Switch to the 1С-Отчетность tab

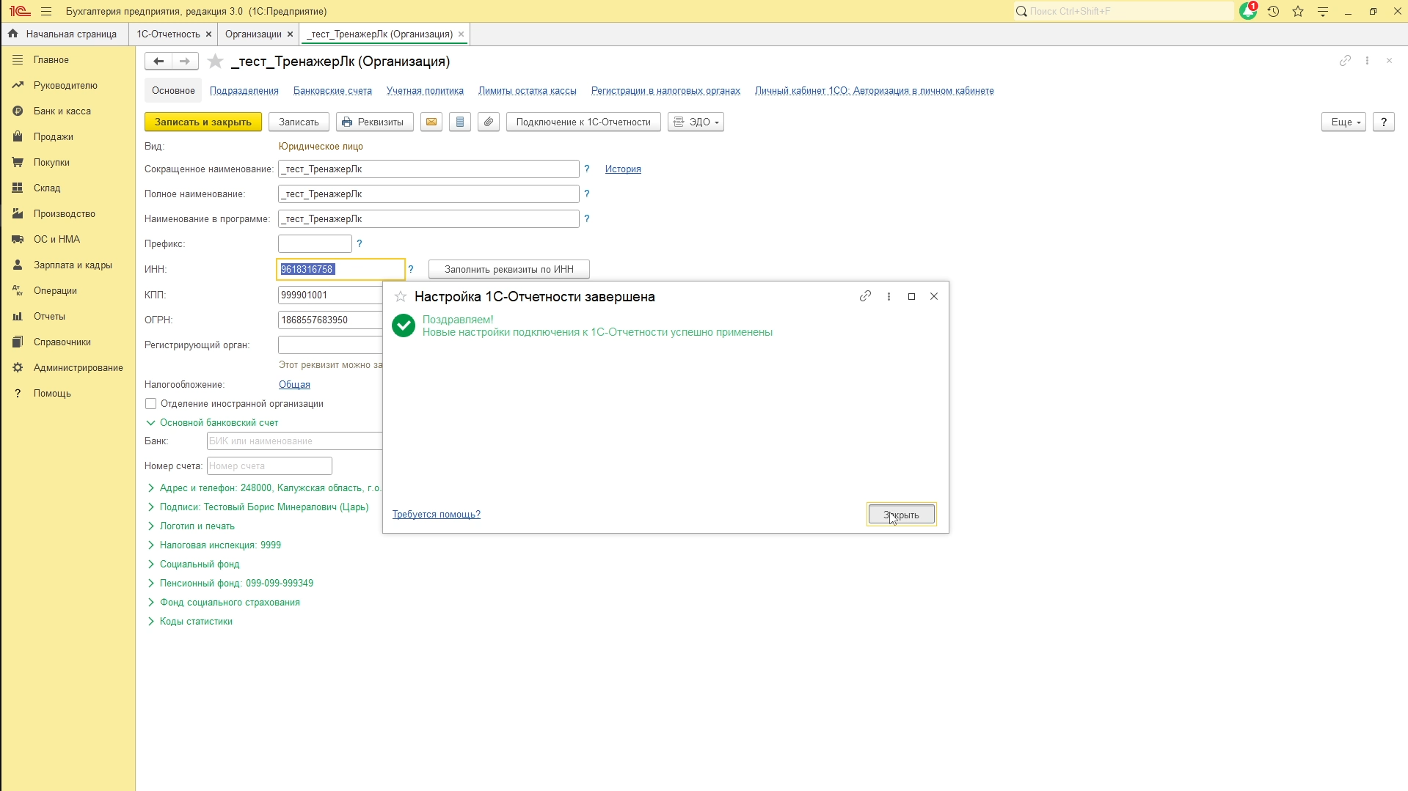(168, 34)
